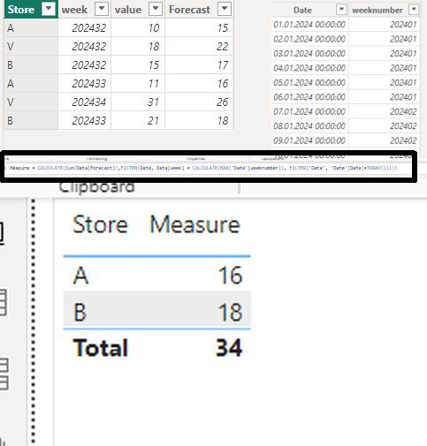Click the value cell showing 11
The height and width of the screenshot is (446, 427).
tap(138, 84)
